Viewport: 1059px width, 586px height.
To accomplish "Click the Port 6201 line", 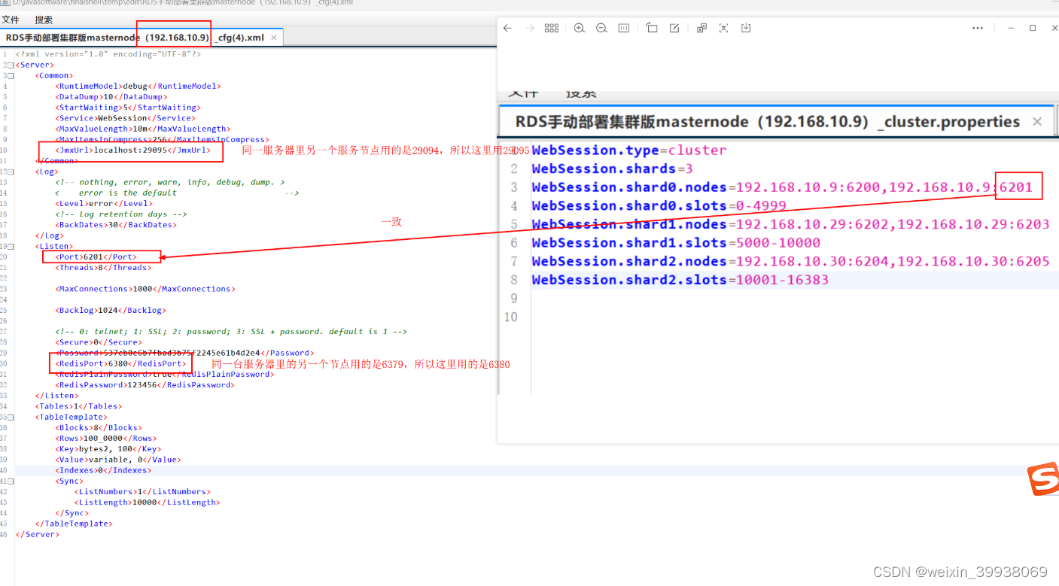I will point(96,257).
